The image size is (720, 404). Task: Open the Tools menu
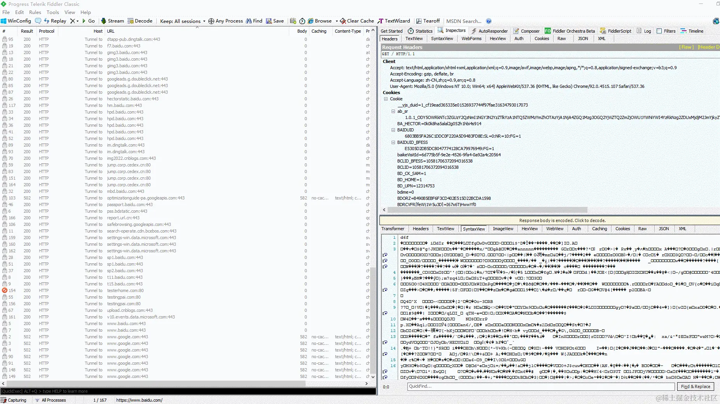(x=53, y=12)
